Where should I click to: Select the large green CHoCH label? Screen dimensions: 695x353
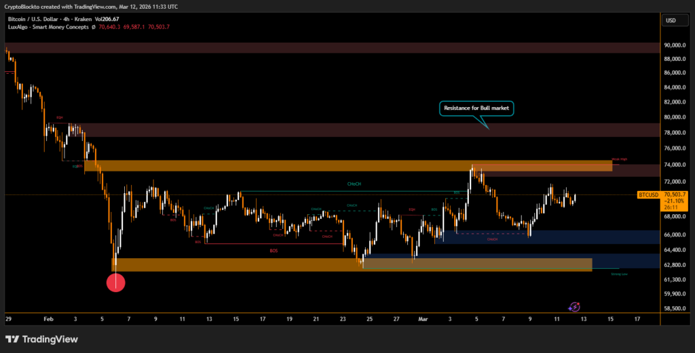[354, 184]
